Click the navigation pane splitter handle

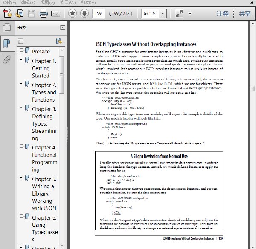click(x=68, y=135)
